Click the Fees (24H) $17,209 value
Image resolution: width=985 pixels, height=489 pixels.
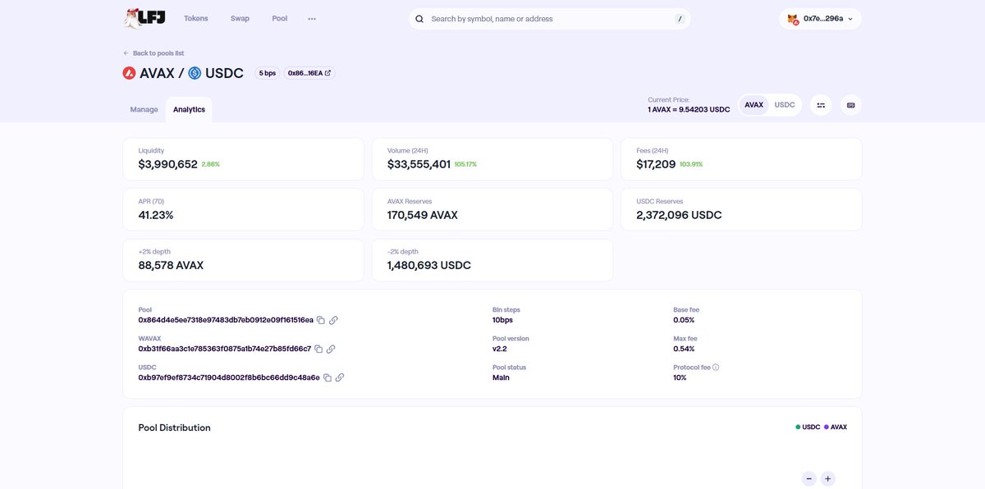(656, 165)
